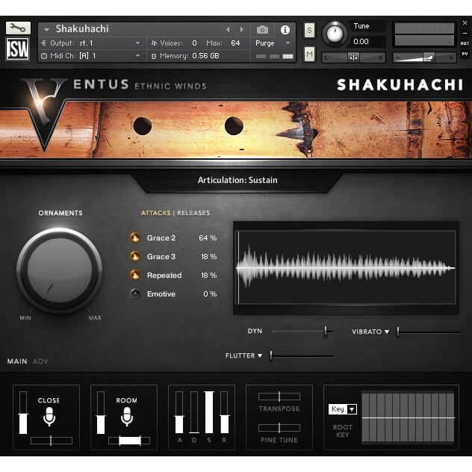Select next instrument with right arrow

pyautogui.click(x=241, y=29)
